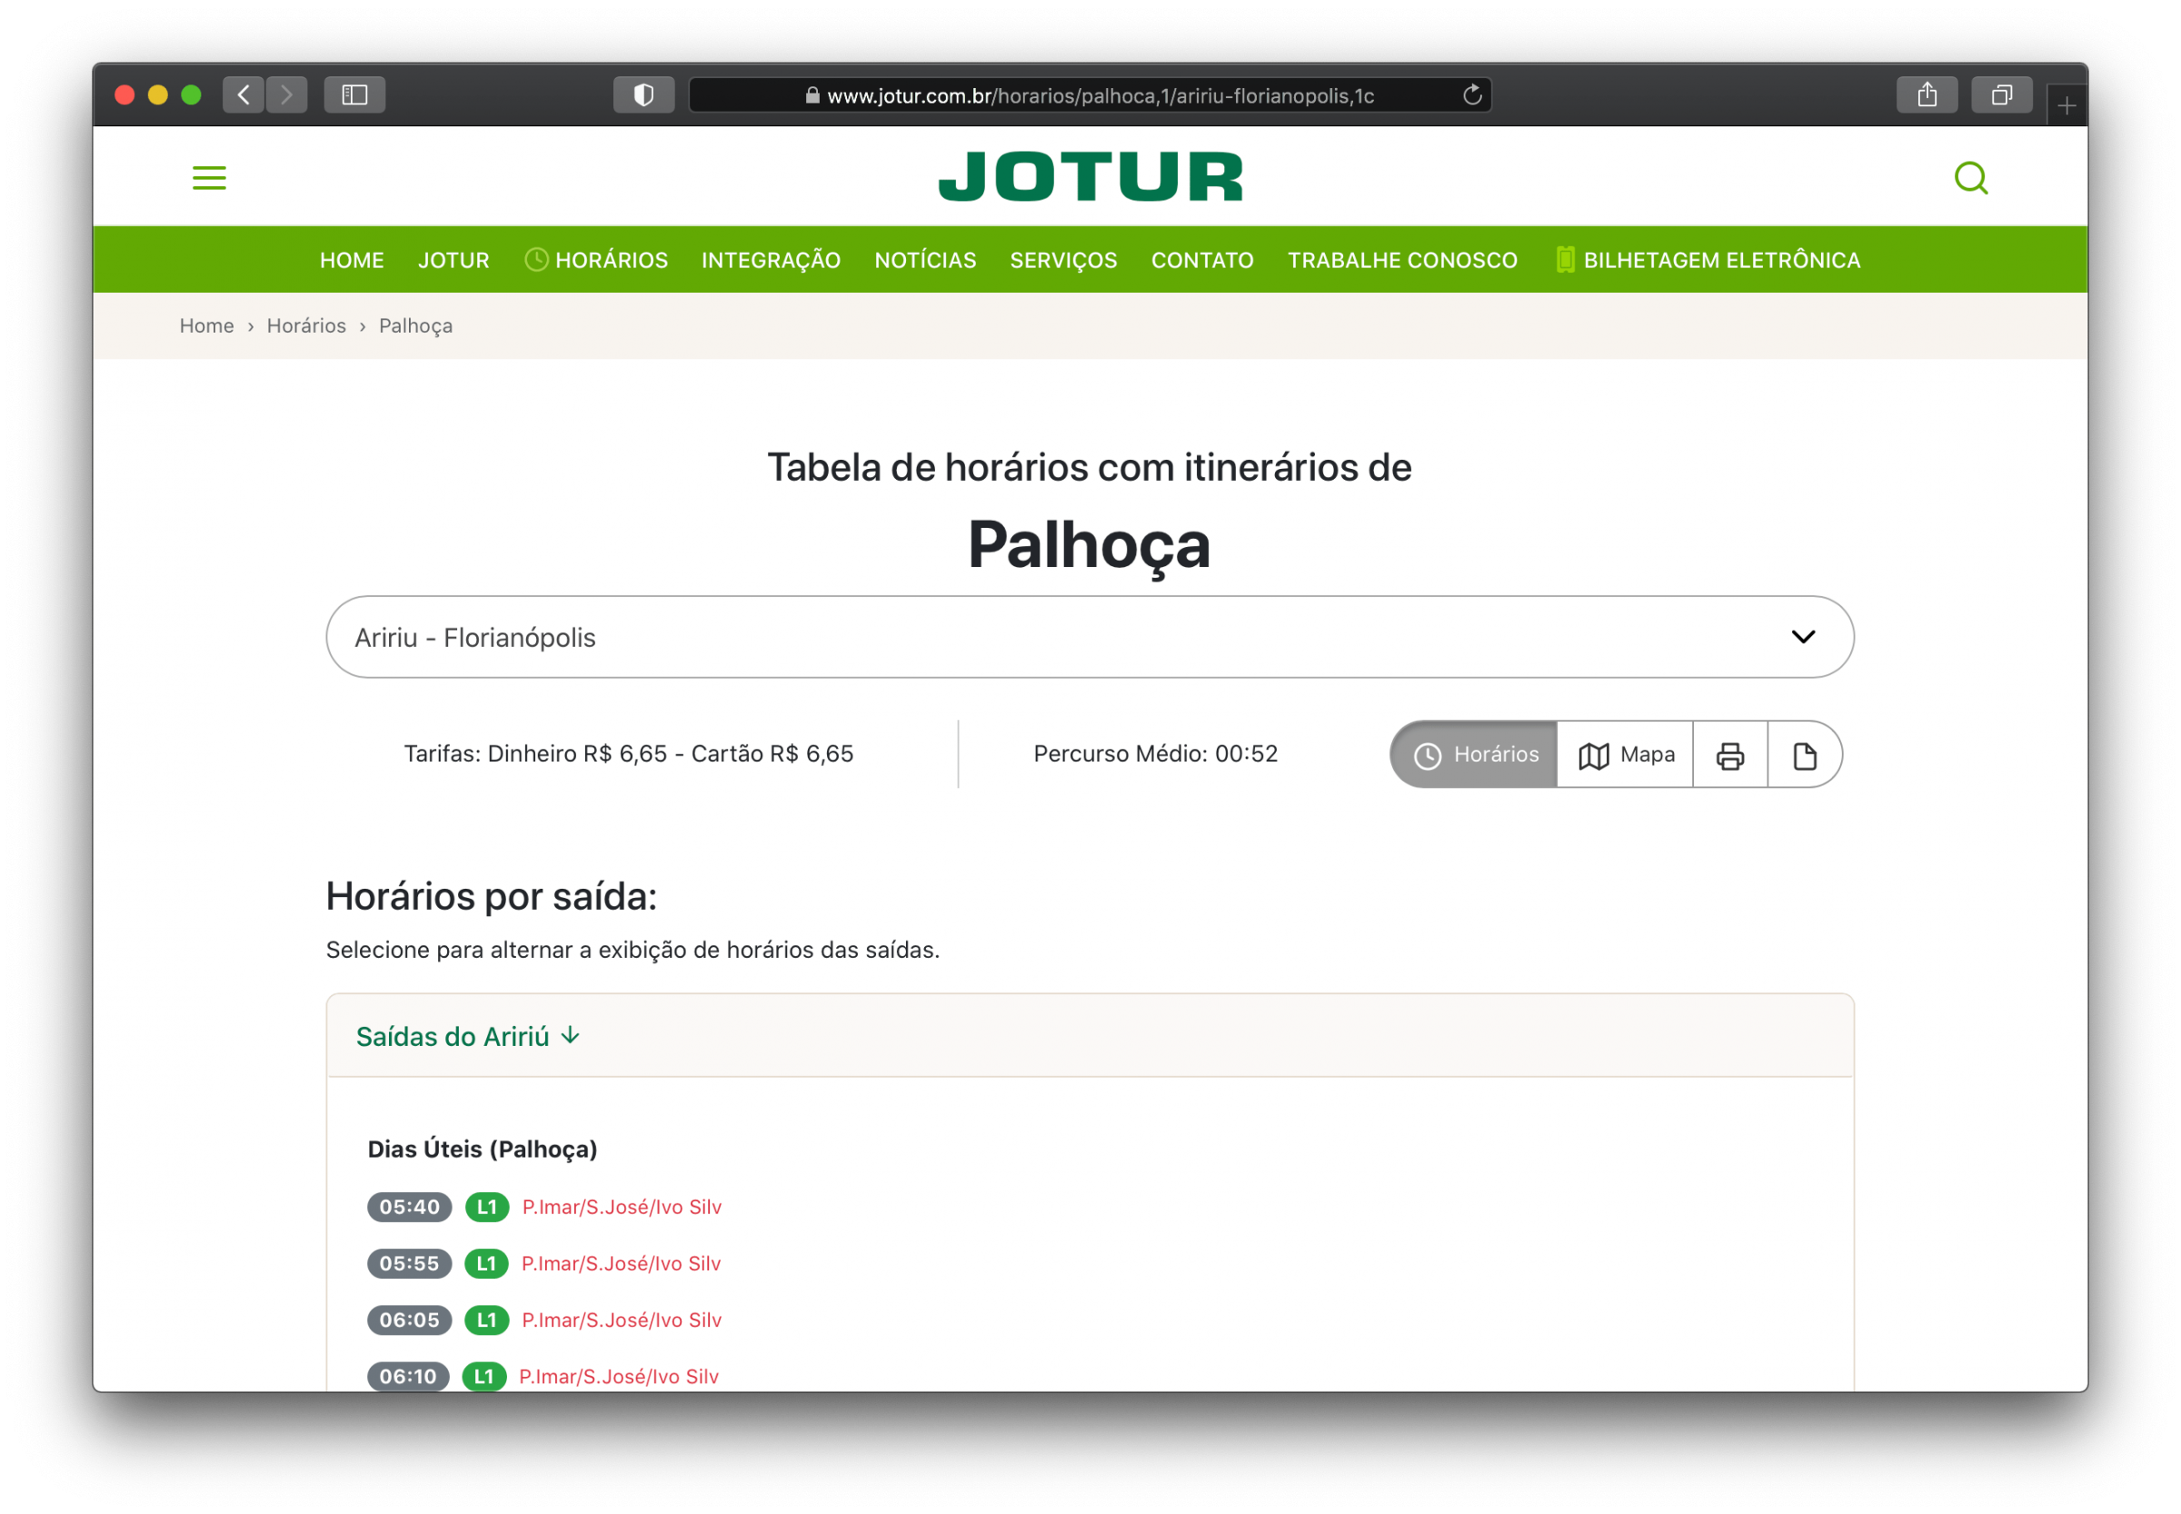The width and height of the screenshot is (2181, 1514).
Task: Click the 06:05 departure time badge
Action: click(409, 1320)
